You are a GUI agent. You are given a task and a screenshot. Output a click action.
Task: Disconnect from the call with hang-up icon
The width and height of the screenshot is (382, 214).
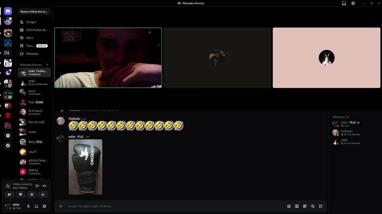[x=44, y=186]
